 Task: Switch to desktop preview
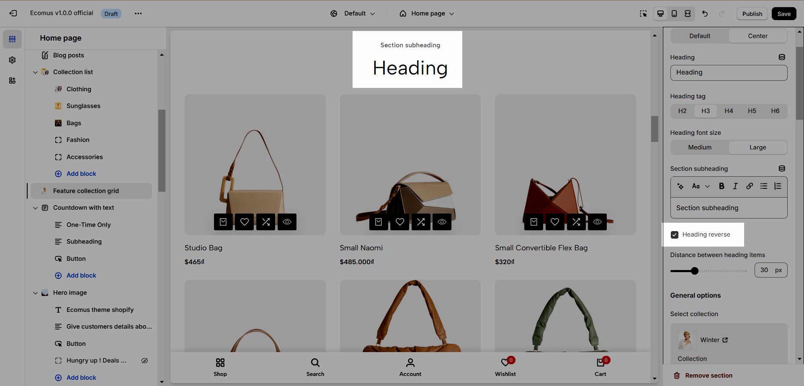[x=660, y=14]
